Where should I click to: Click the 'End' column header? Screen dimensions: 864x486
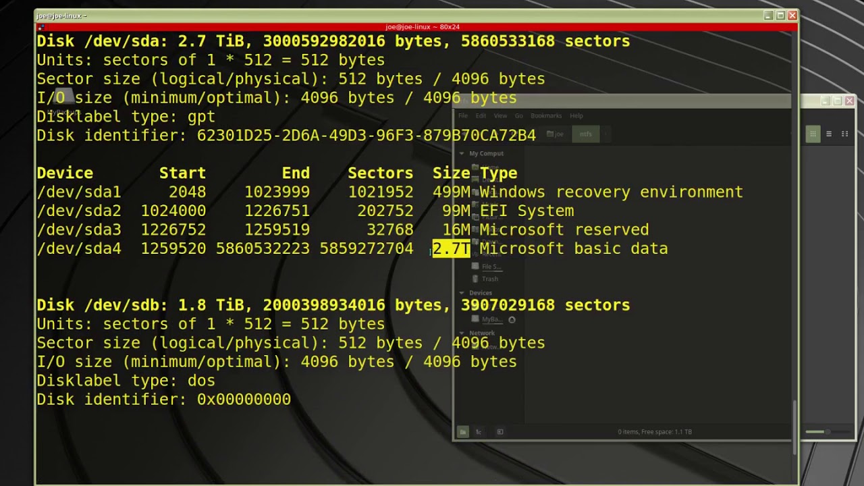coord(296,173)
